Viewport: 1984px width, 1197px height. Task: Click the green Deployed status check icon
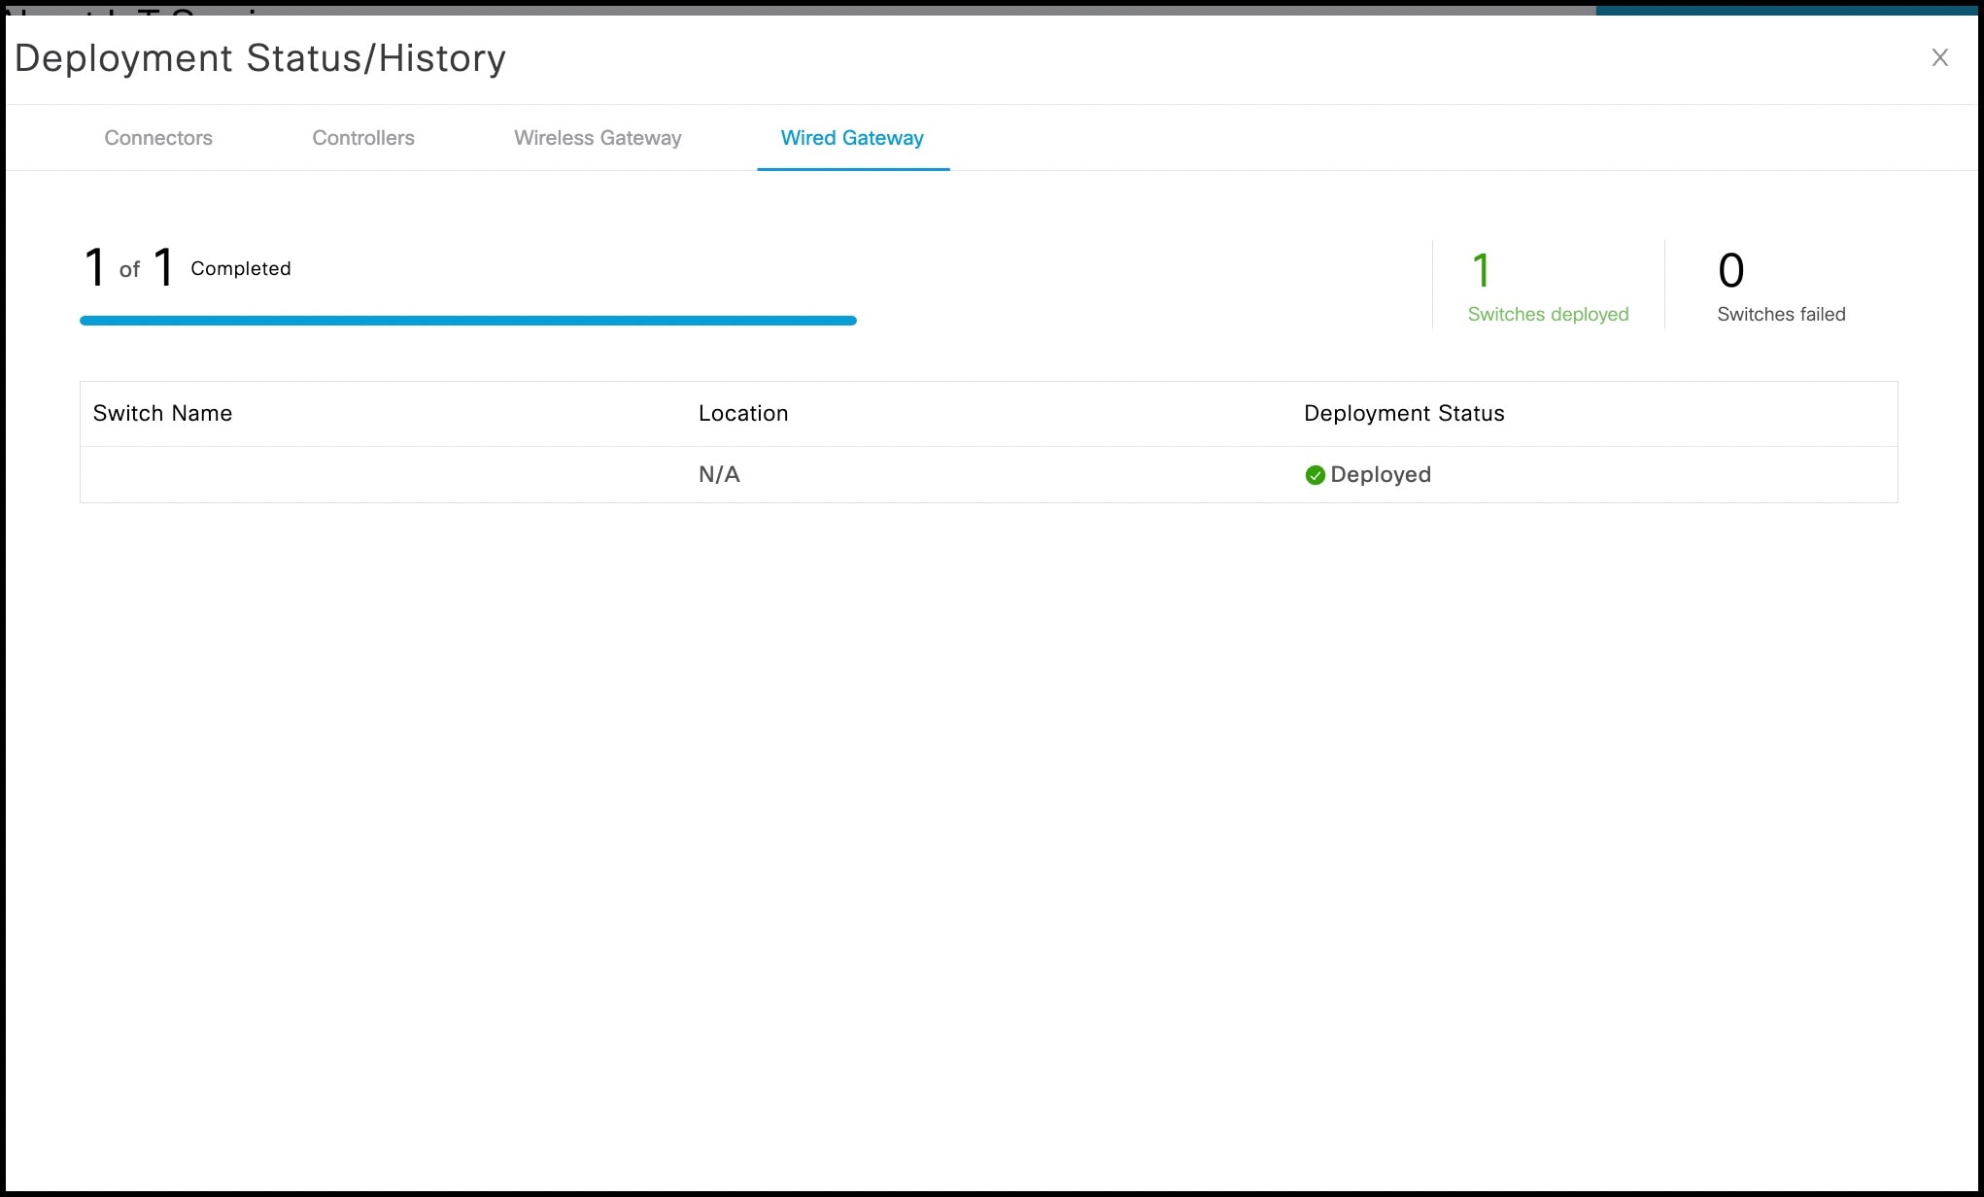point(1316,475)
